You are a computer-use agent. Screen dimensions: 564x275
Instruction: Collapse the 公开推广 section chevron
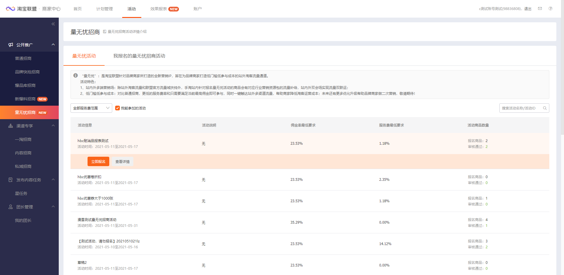coord(53,45)
